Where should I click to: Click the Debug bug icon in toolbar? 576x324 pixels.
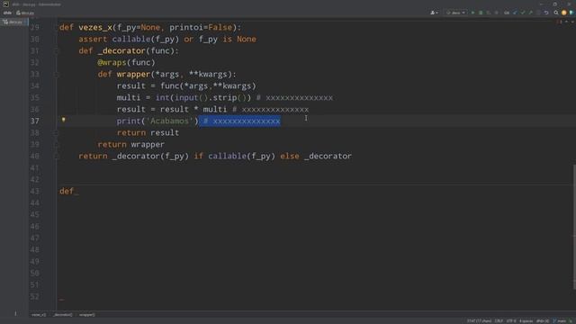pyautogui.click(x=481, y=13)
